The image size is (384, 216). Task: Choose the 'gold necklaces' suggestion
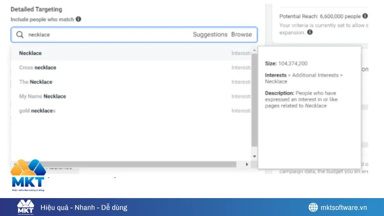(x=38, y=111)
